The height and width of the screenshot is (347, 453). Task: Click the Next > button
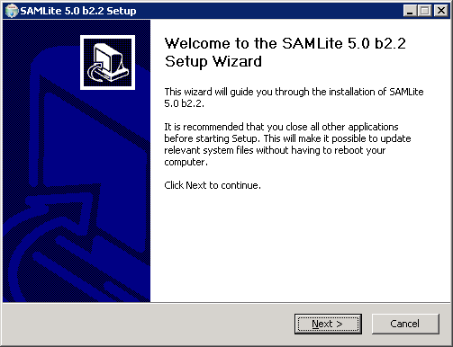328,324
